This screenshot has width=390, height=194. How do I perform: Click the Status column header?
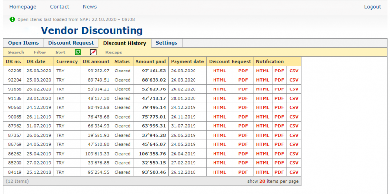[122, 62]
